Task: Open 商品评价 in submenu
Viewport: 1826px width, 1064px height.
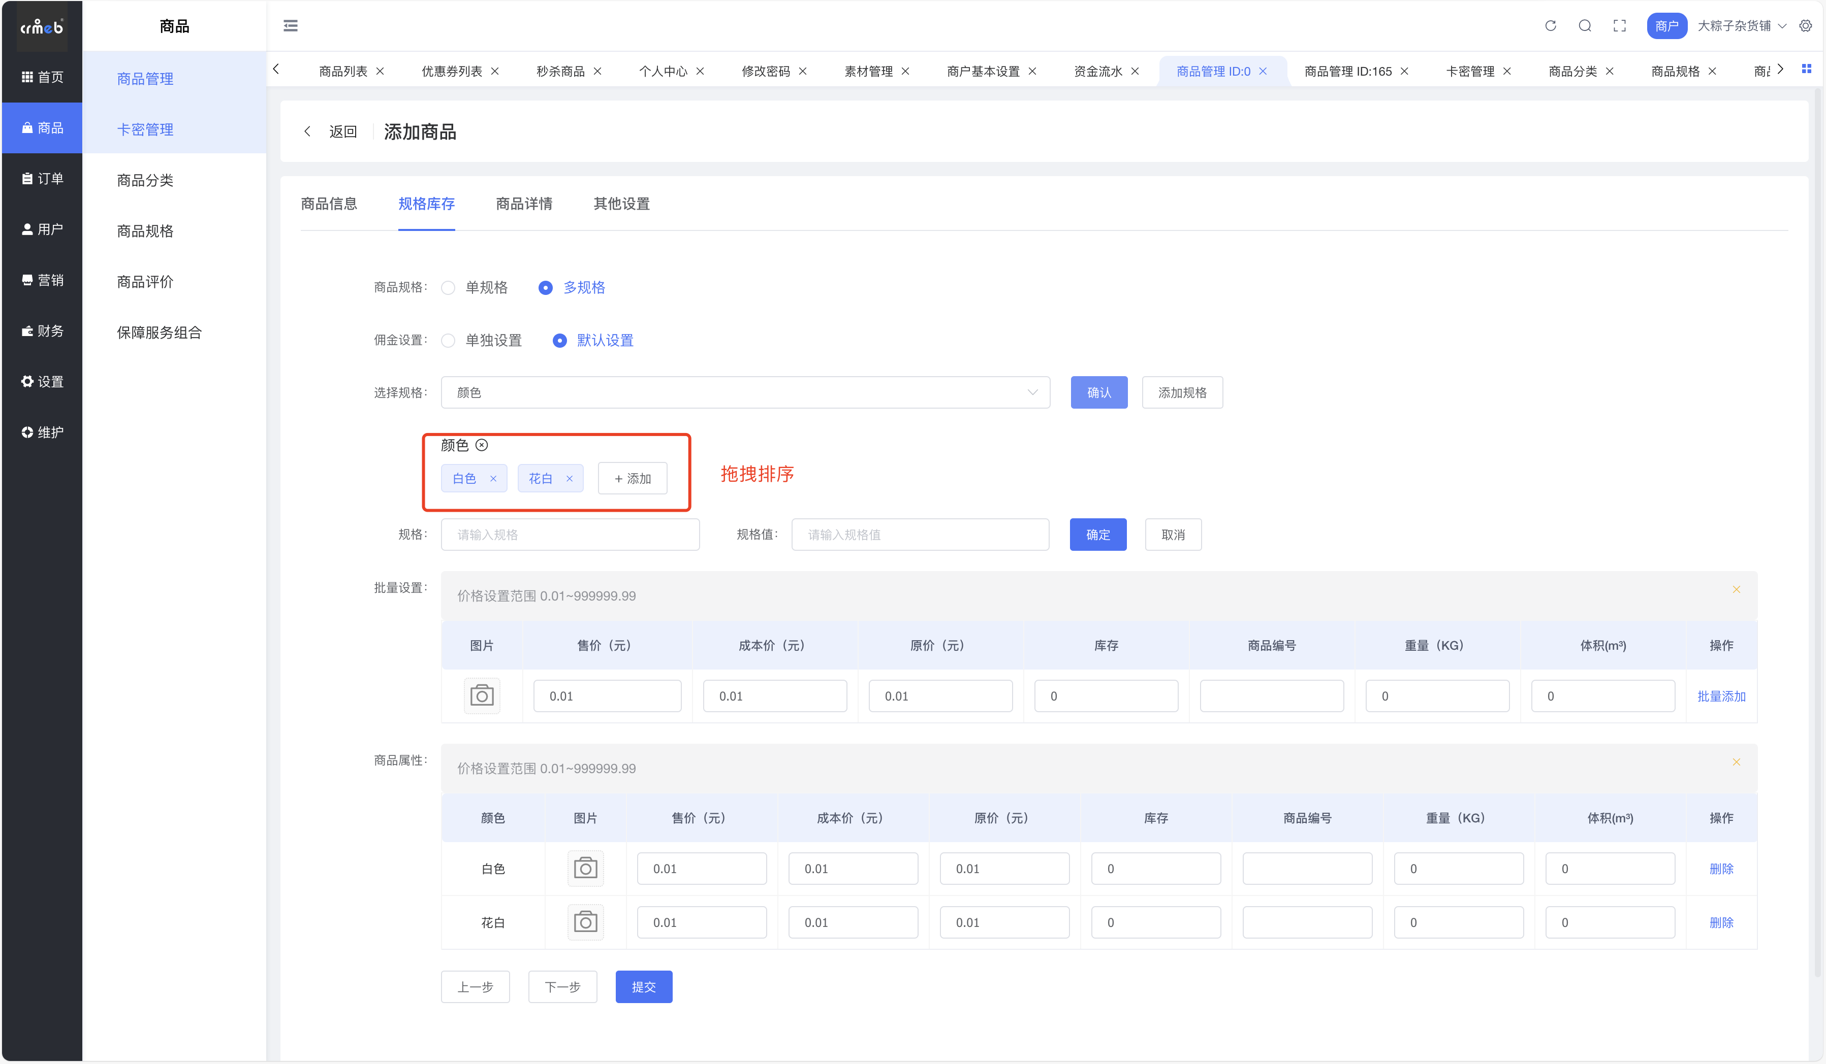Action: 174,281
